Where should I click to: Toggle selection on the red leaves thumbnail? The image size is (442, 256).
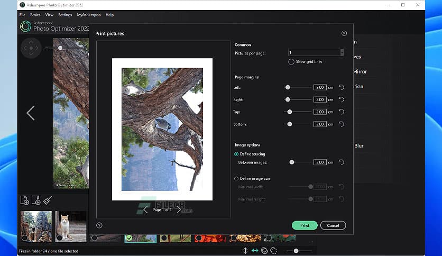(x=198, y=238)
